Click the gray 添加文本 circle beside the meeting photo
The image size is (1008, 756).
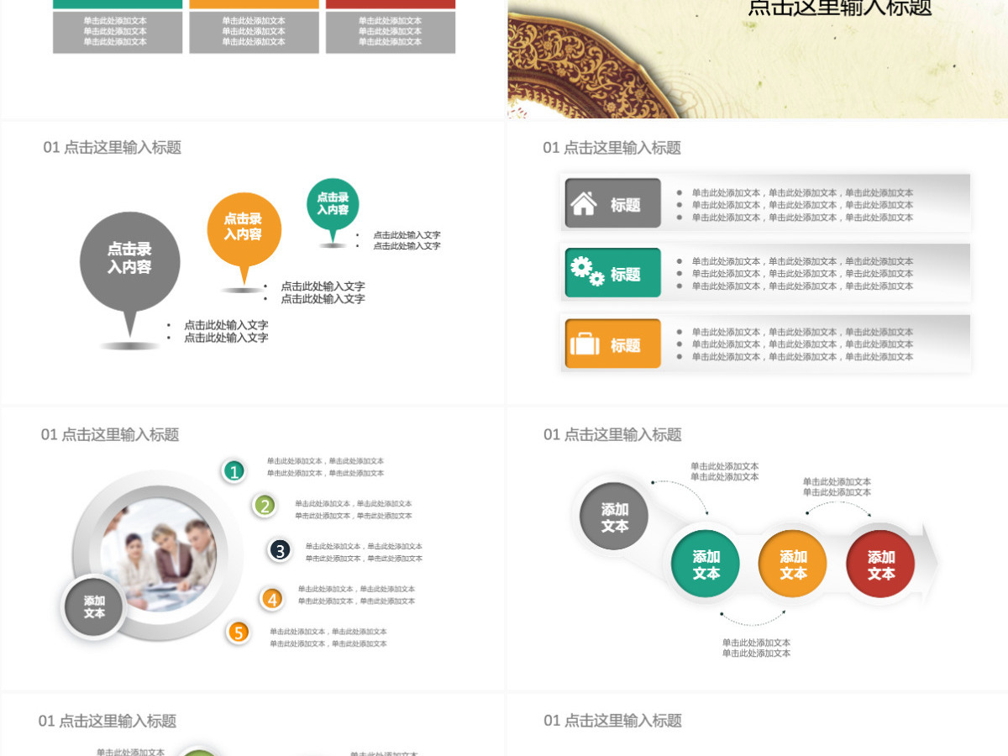94,607
